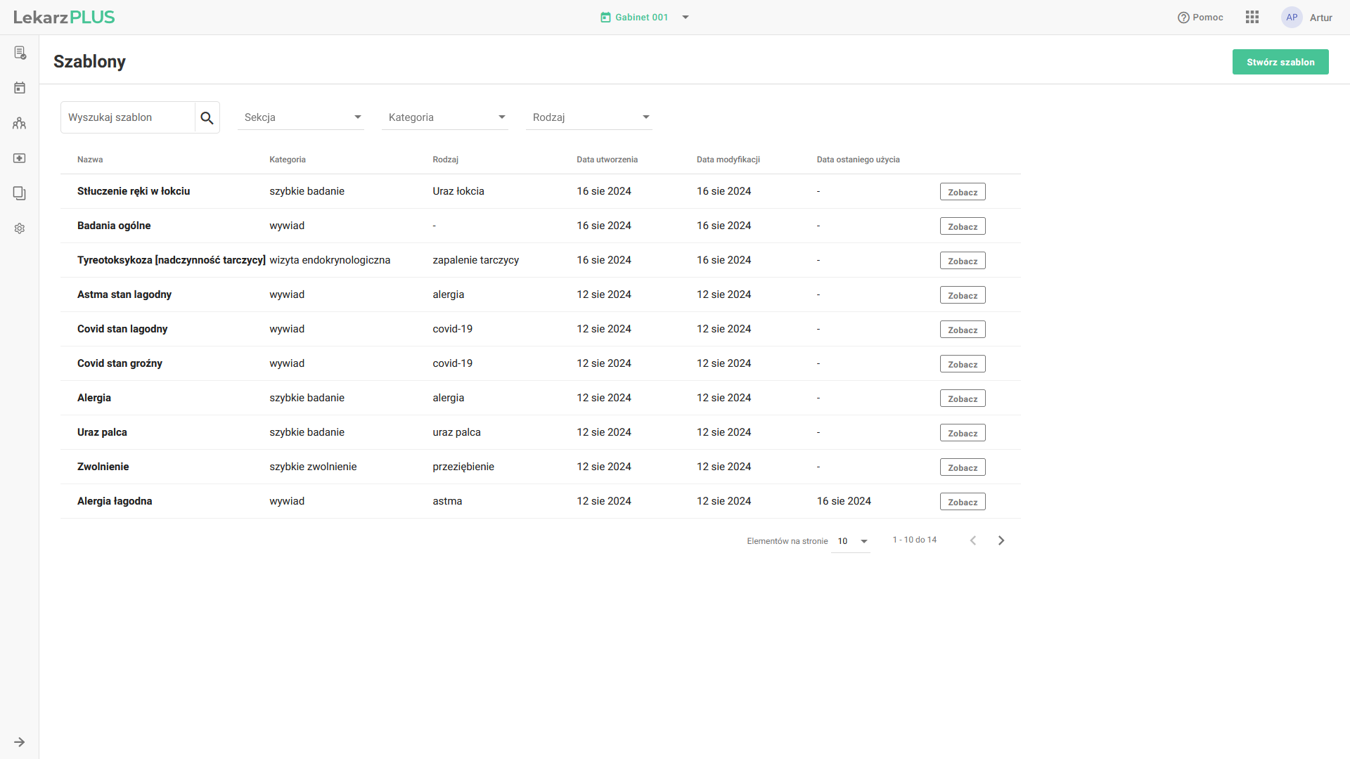Go to next page of templates
Image resolution: width=1350 pixels, height=759 pixels.
click(x=1001, y=540)
